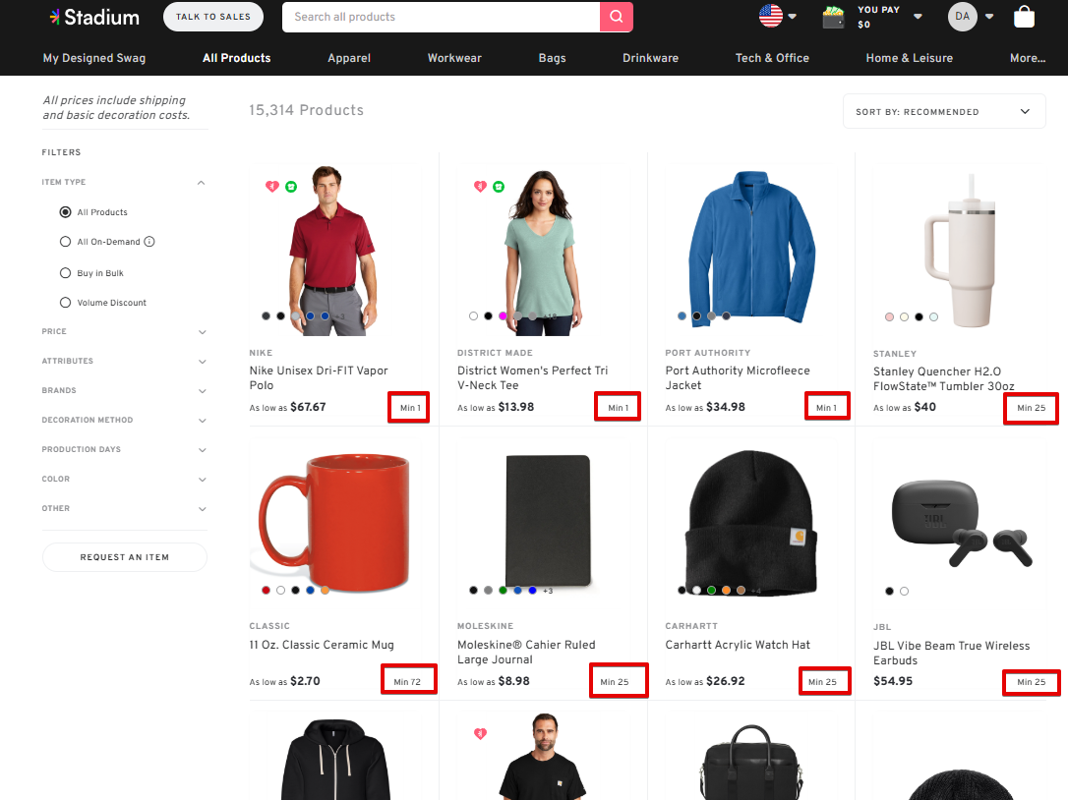Image resolution: width=1068 pixels, height=800 pixels.
Task: Expand the Price filter
Action: [x=203, y=332]
